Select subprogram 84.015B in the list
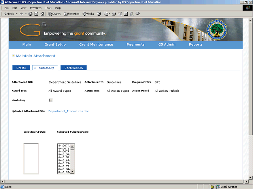Image resolution: width=253 pixels, height=189 pixels. pyautogui.click(x=64, y=157)
